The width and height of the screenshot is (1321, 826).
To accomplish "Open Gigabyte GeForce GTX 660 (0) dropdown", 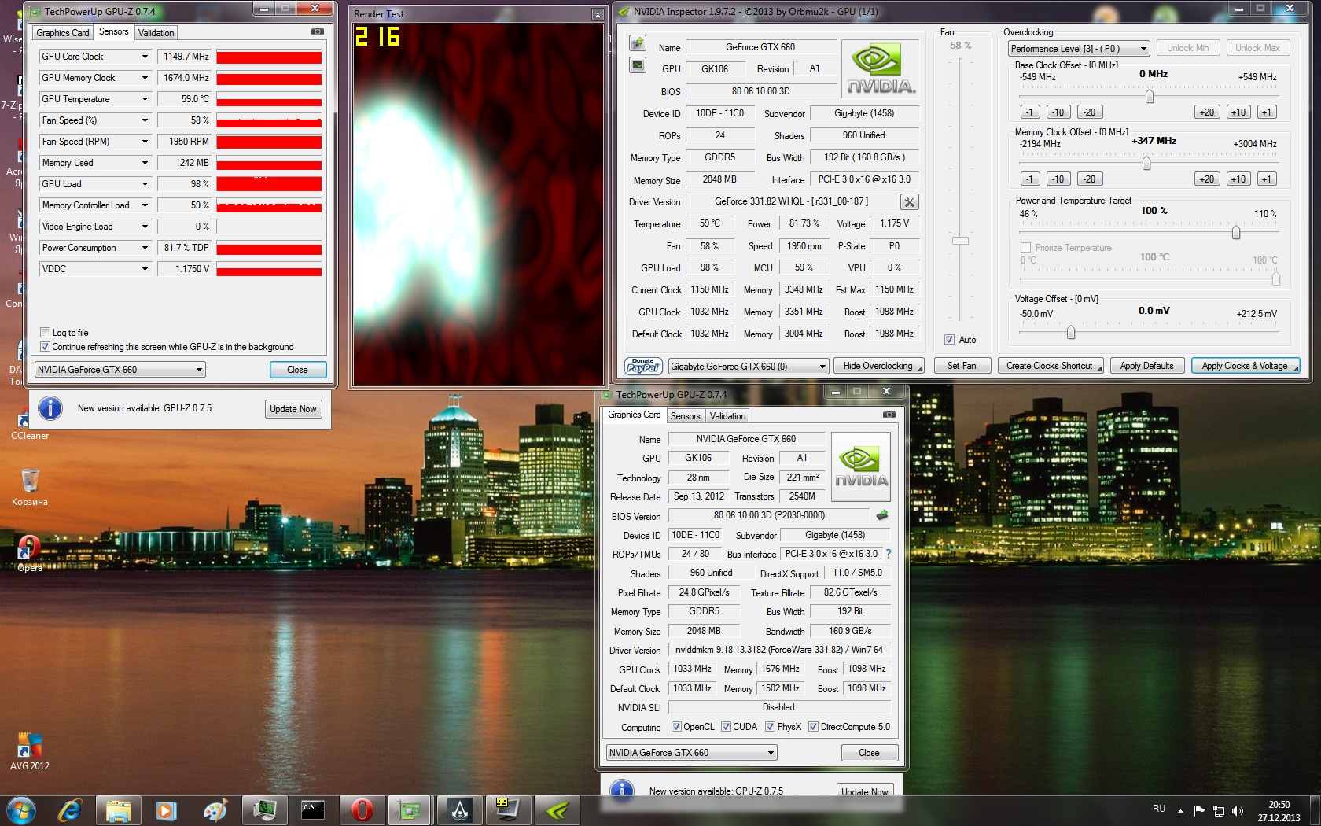I will point(749,367).
